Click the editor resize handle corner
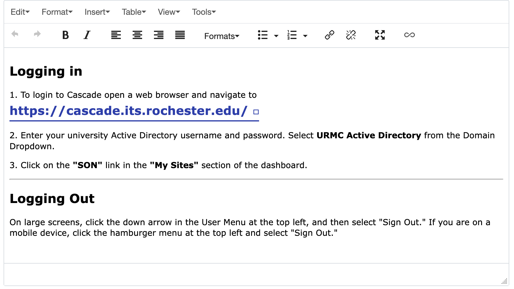The image size is (514, 289). 505,281
